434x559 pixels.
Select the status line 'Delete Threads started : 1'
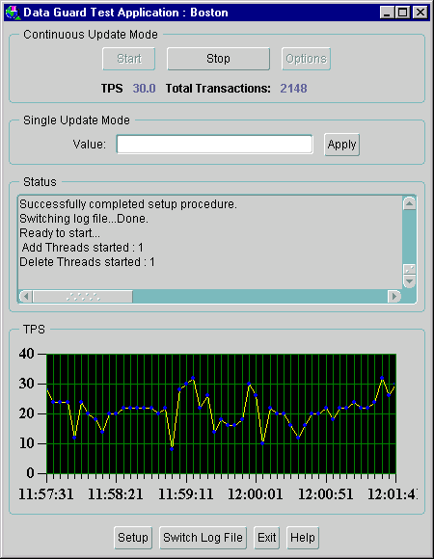(x=87, y=262)
